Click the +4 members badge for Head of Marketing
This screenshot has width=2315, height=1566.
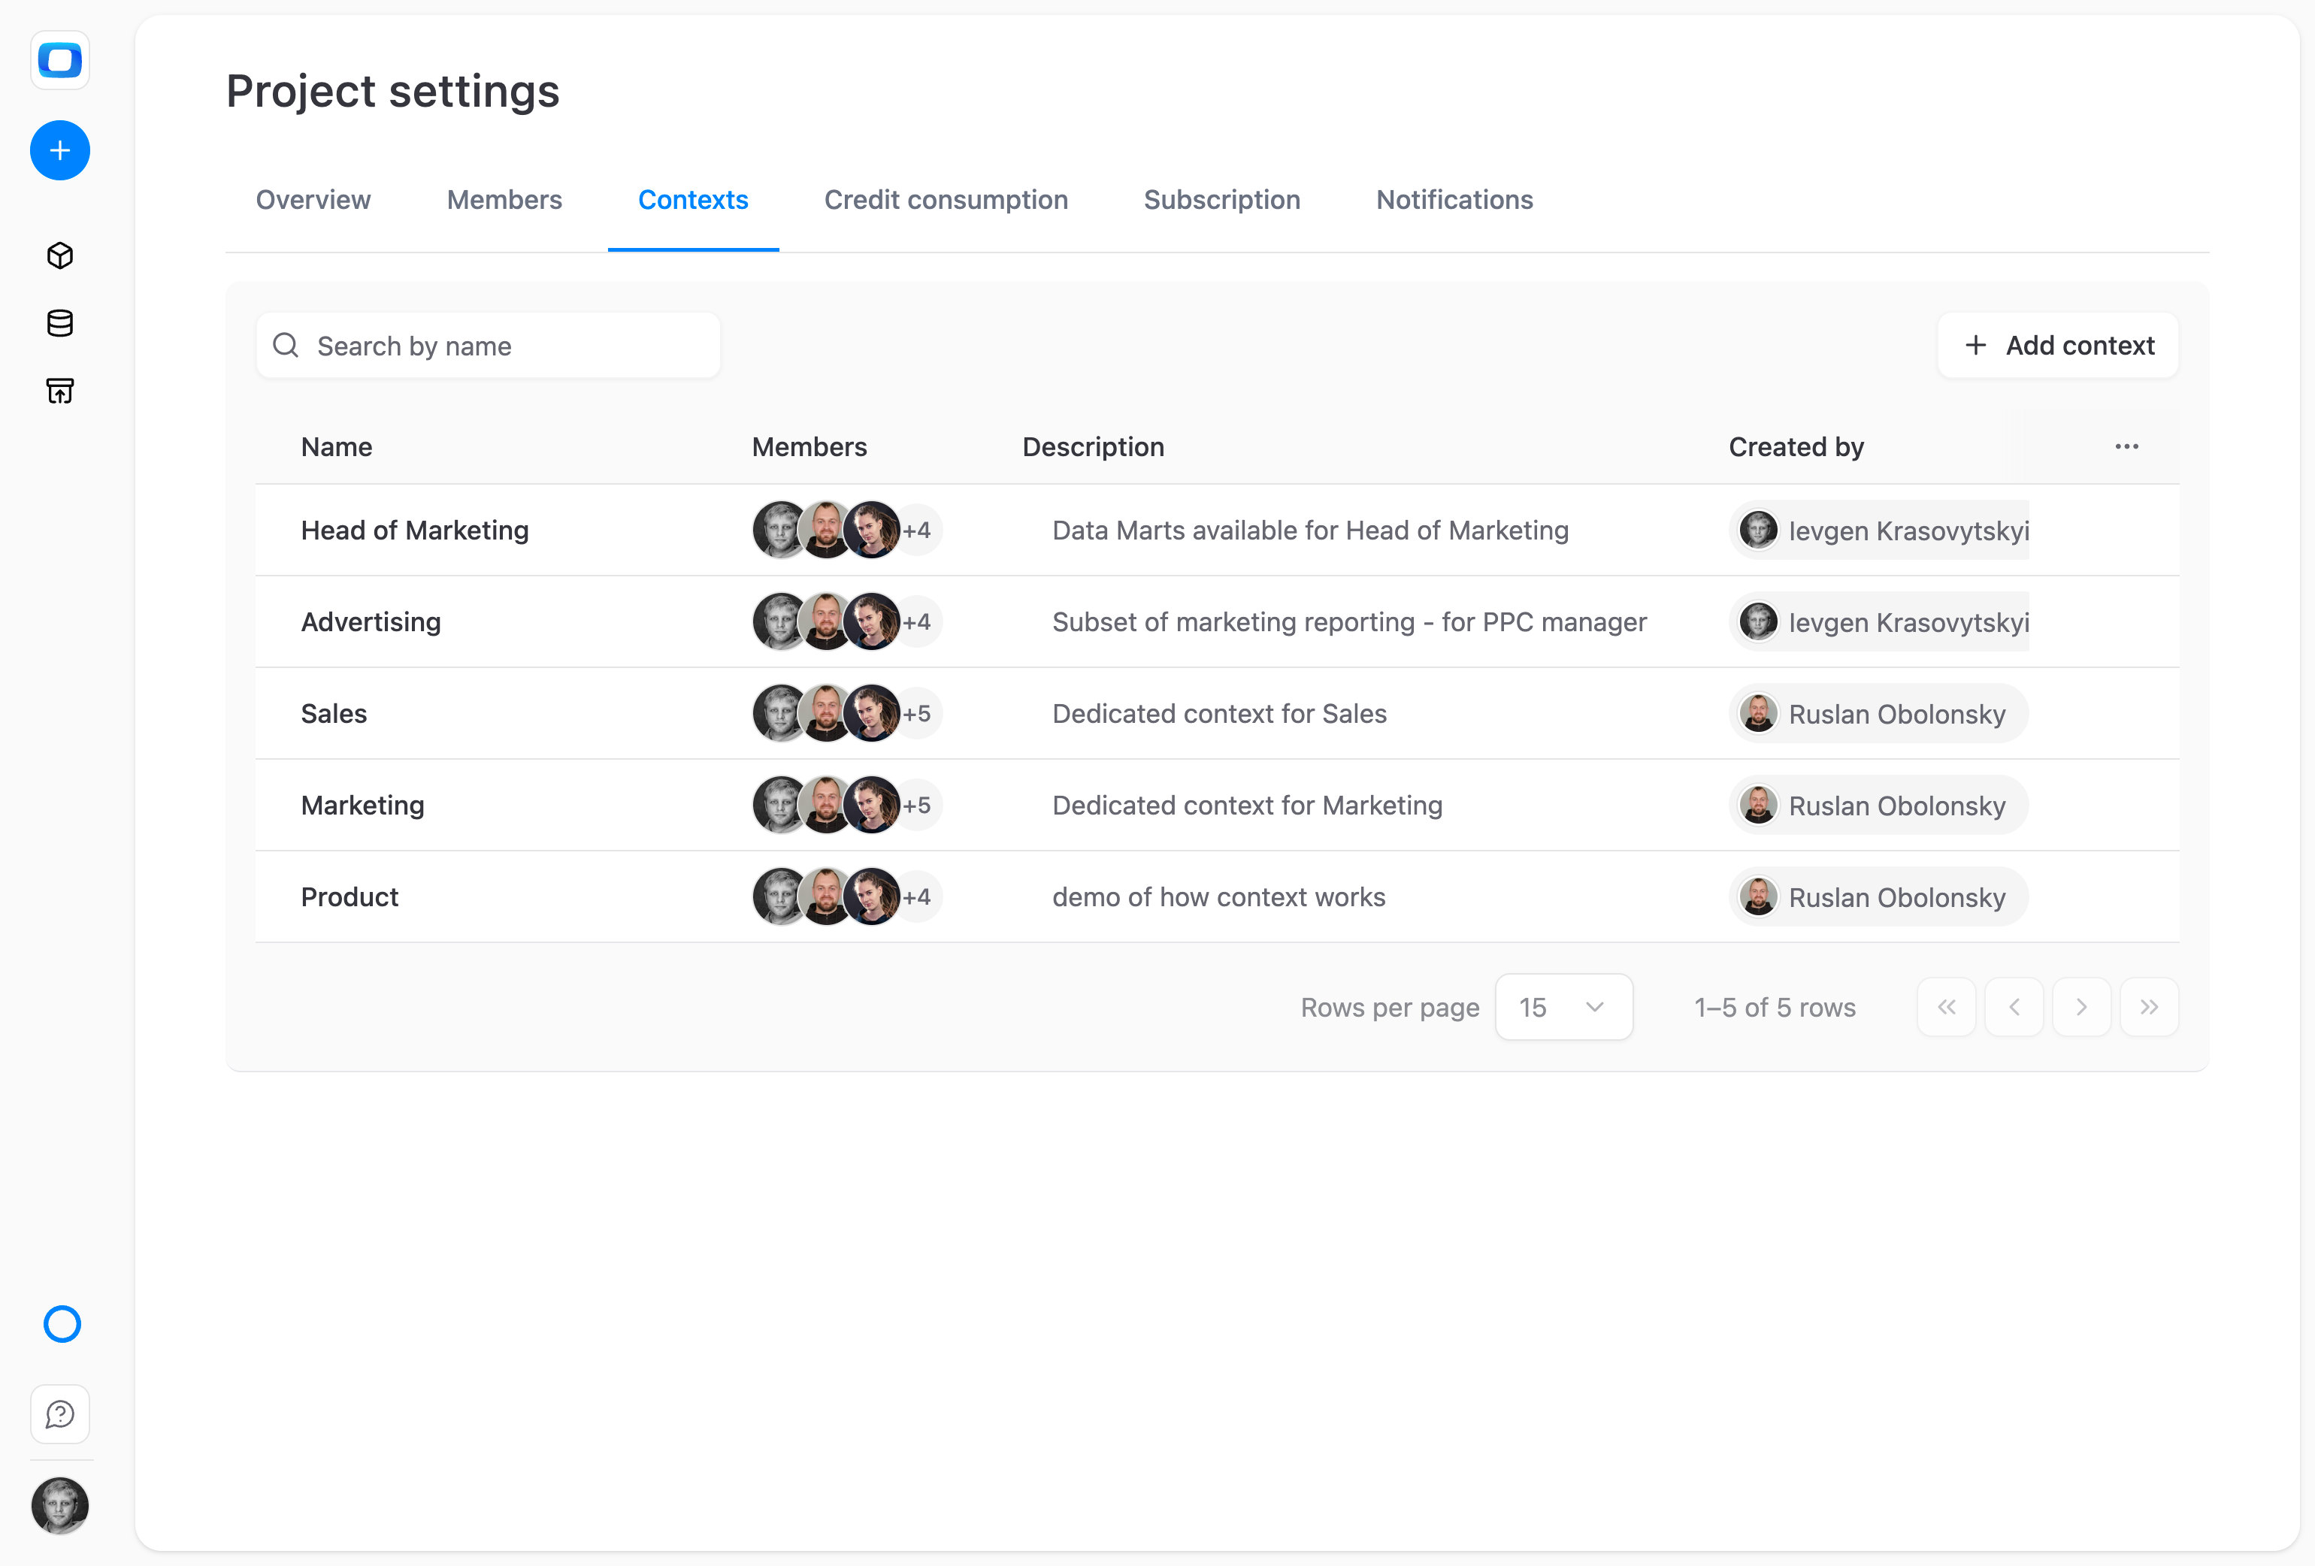tap(918, 530)
